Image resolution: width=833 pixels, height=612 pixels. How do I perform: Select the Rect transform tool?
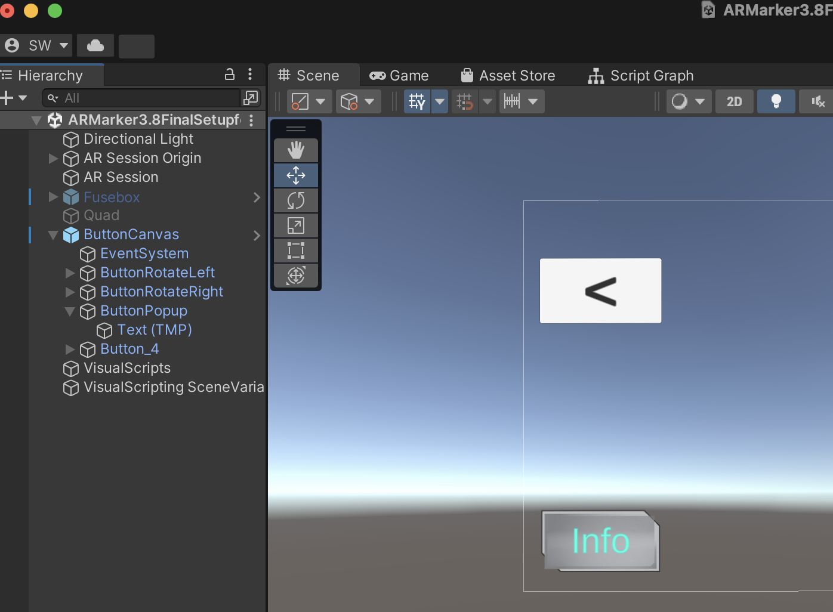[296, 251]
